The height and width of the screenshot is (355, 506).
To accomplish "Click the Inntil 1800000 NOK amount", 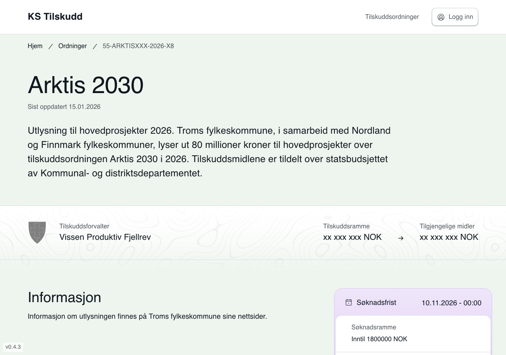I will pyautogui.click(x=379, y=339).
